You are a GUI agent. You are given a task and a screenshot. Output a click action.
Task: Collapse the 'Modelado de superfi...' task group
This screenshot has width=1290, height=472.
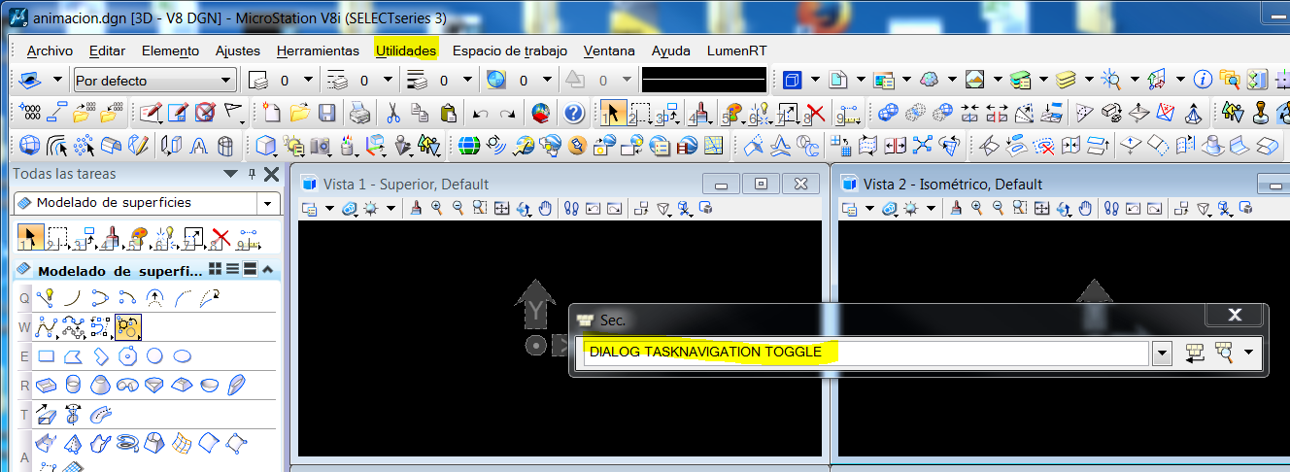tap(267, 270)
